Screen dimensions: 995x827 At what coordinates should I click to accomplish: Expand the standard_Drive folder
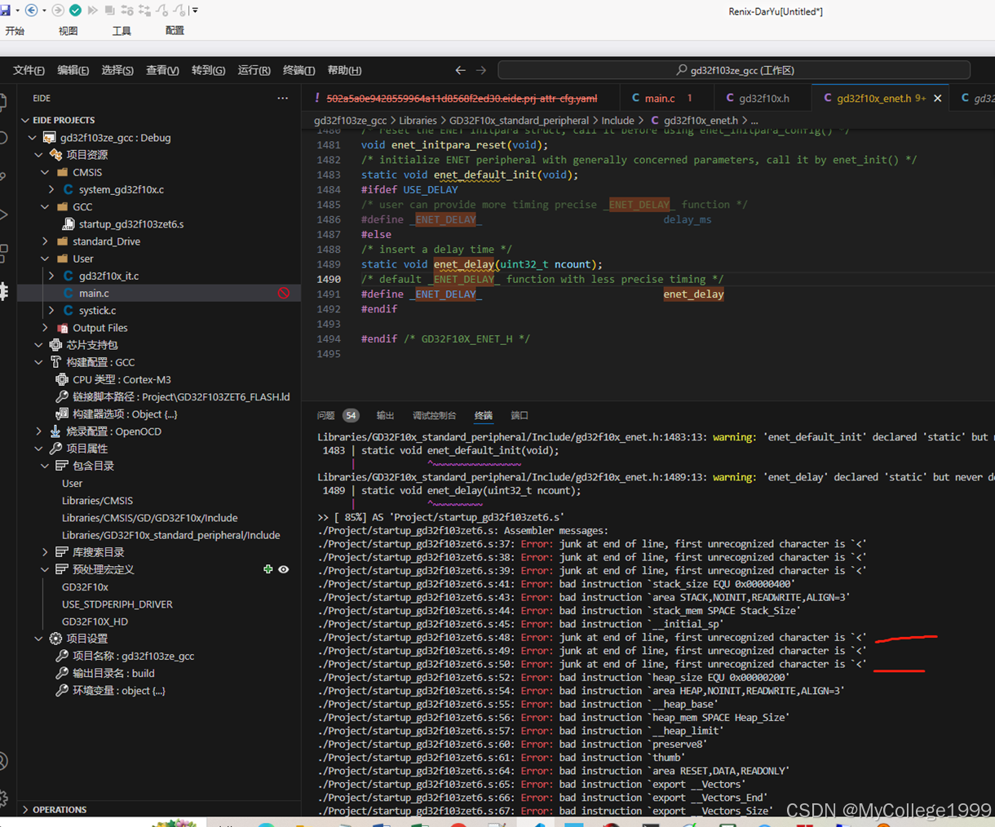[46, 241]
